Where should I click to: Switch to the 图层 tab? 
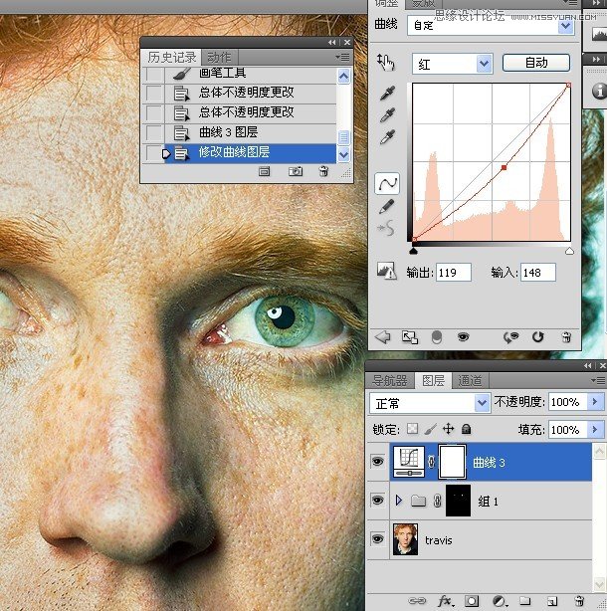(x=433, y=380)
